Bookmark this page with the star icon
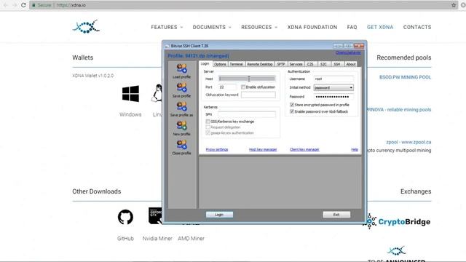Viewport: 466px width, 262px height. (454, 5)
